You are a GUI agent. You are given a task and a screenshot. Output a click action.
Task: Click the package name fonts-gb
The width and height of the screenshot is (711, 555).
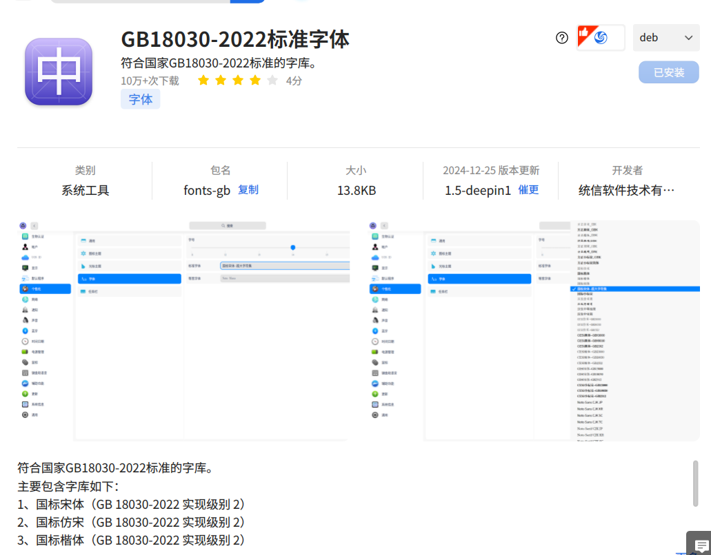point(207,191)
